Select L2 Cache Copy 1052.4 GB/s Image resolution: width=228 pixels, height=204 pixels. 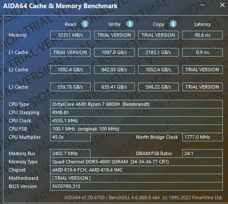pyautogui.click(x=158, y=70)
